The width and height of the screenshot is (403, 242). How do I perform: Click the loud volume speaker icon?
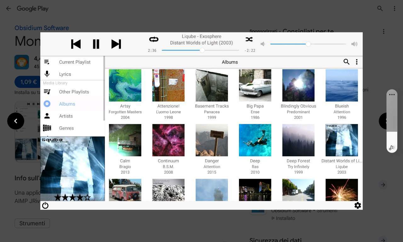pyautogui.click(x=354, y=44)
